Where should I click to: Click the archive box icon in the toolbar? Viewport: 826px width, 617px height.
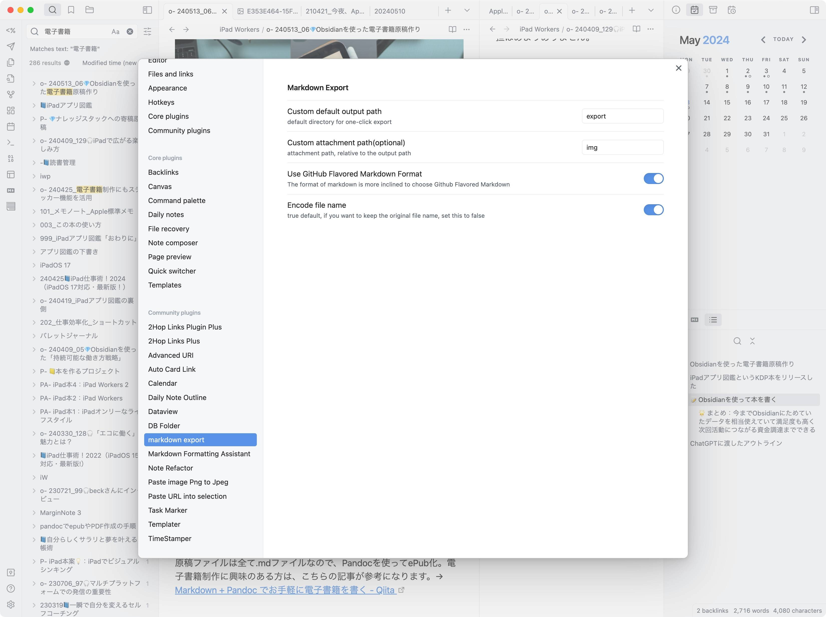pyautogui.click(x=714, y=10)
